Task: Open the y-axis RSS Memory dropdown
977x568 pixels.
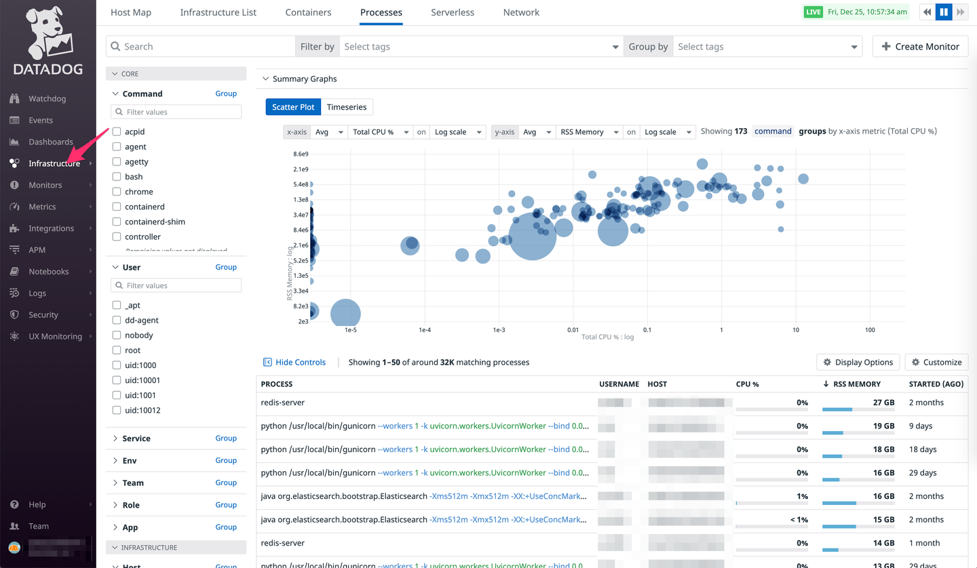Action: [588, 132]
